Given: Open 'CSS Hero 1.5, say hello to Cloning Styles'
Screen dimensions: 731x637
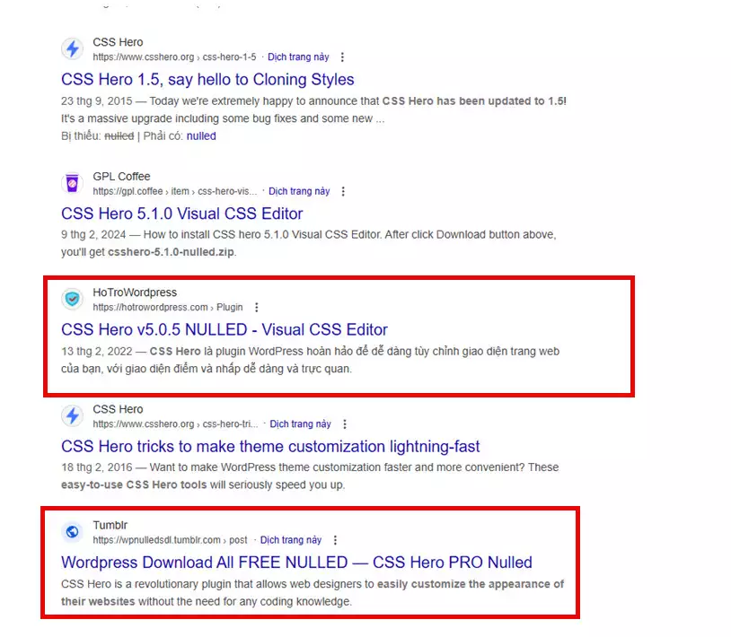Looking at the screenshot, I should click(207, 80).
